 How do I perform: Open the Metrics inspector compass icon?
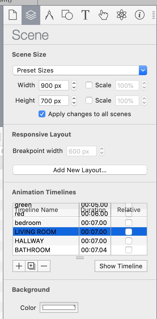[x=49, y=15]
